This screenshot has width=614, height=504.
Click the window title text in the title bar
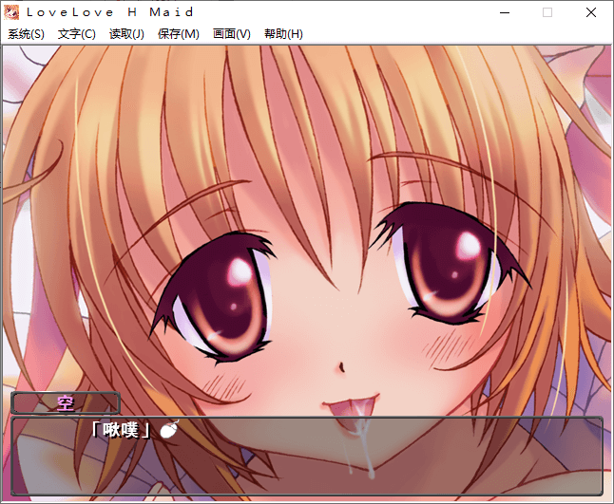coord(109,12)
